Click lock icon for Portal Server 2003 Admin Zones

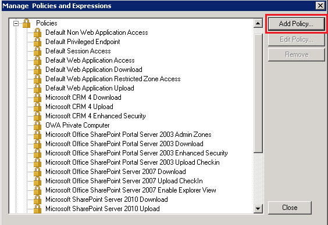37,135
